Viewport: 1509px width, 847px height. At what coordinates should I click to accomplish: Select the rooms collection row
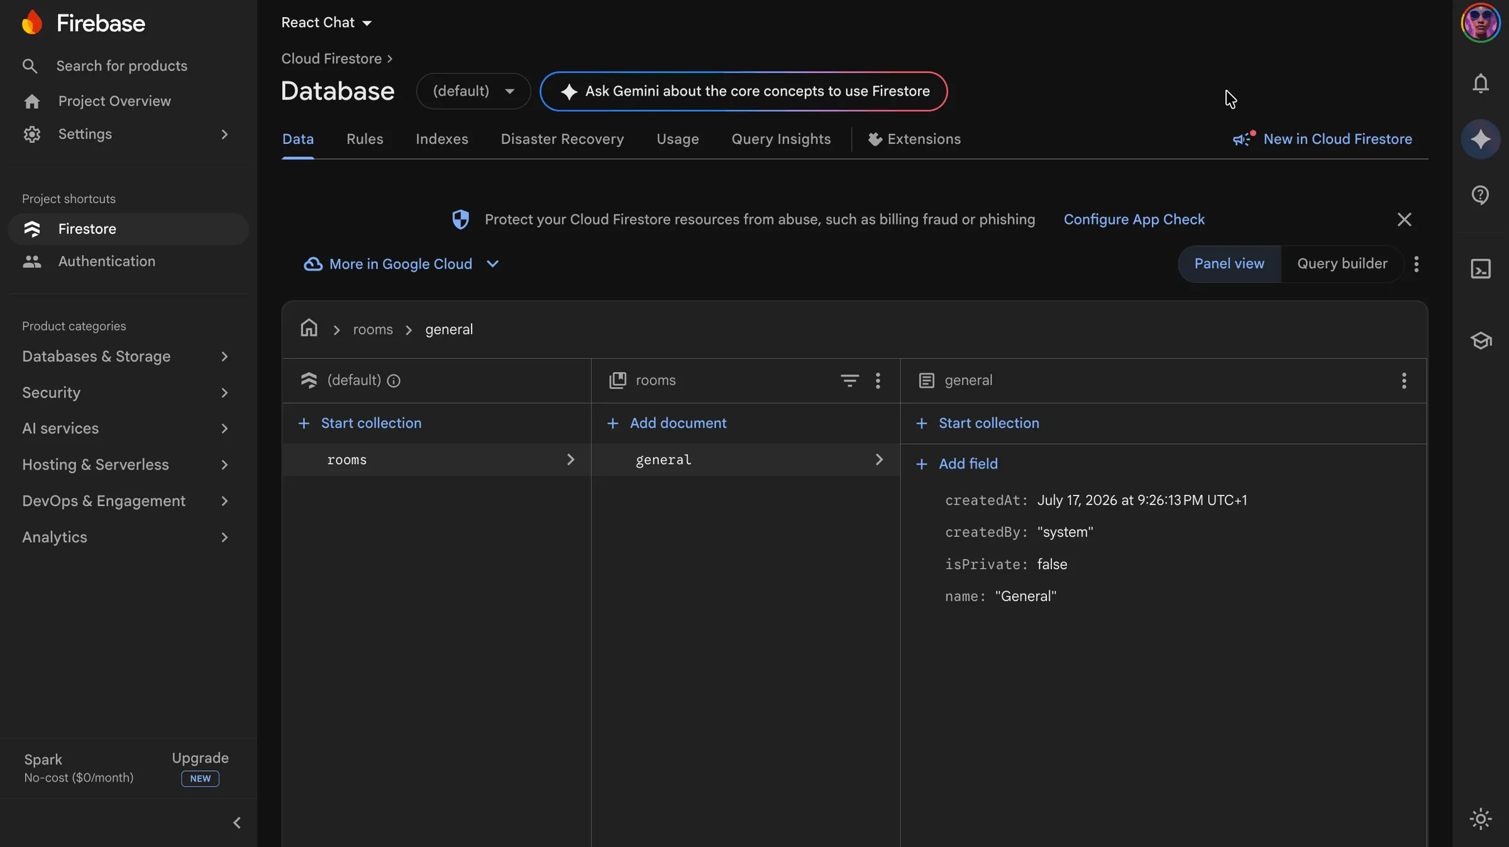437,460
